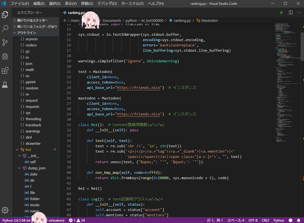Image resolution: width=304 pixels, height=223 pixels.
Task: Open the Extensions view icon
Action: (5, 70)
